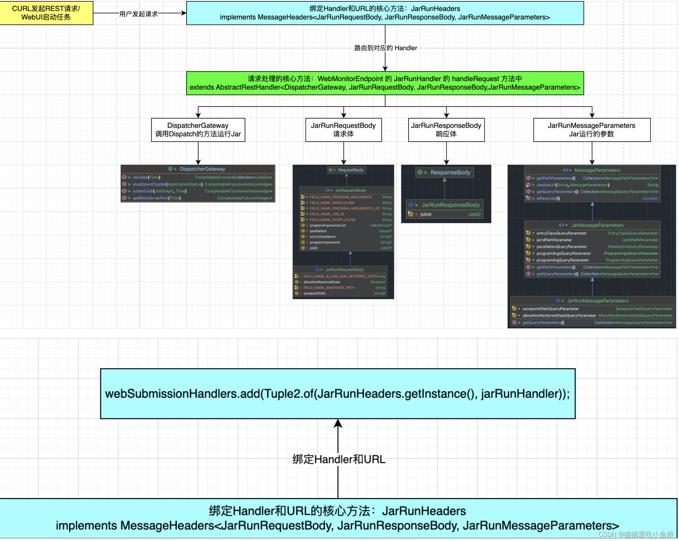Click the interface icon beside DispatcherGateway class title
679x541 pixels.
pos(170,169)
